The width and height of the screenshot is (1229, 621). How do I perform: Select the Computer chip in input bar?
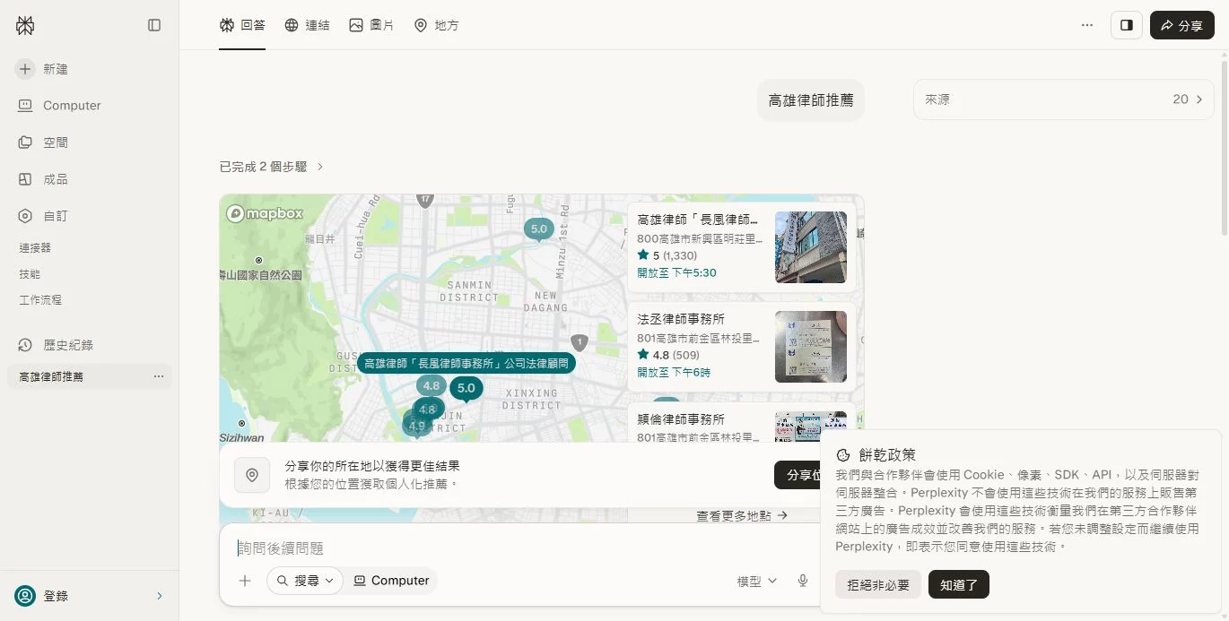tap(392, 581)
